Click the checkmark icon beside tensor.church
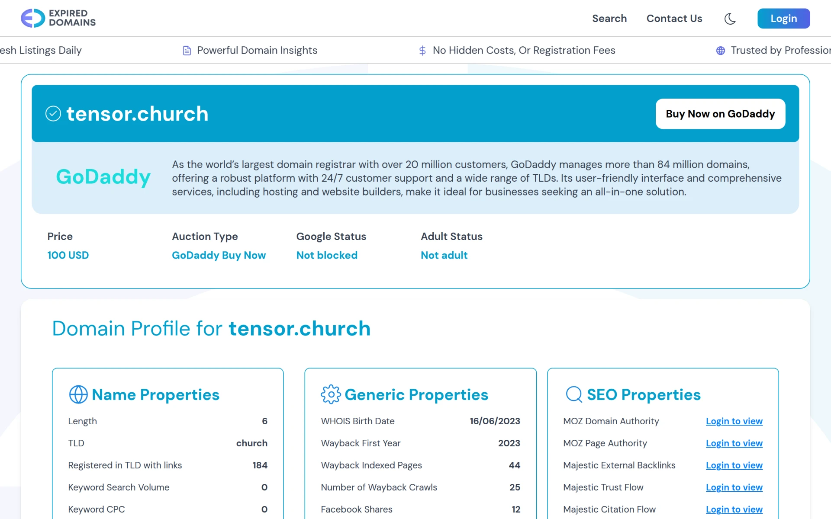831x519 pixels. [53, 114]
